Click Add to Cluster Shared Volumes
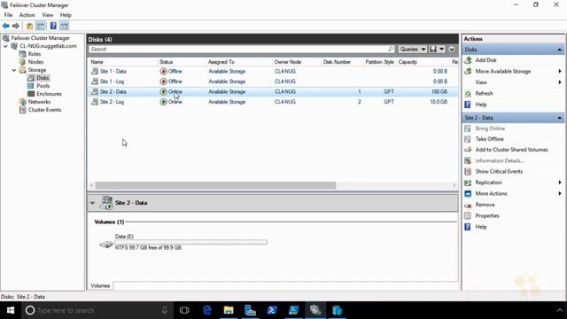The width and height of the screenshot is (567, 319). click(x=512, y=150)
